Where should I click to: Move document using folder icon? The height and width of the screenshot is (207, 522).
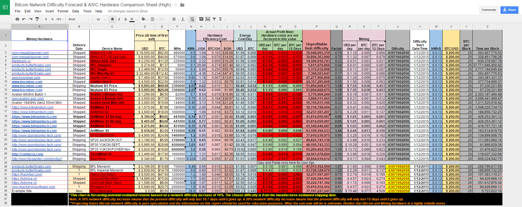[x=182, y=5]
